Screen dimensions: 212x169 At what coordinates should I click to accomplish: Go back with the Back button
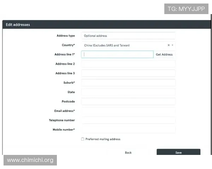(128, 152)
